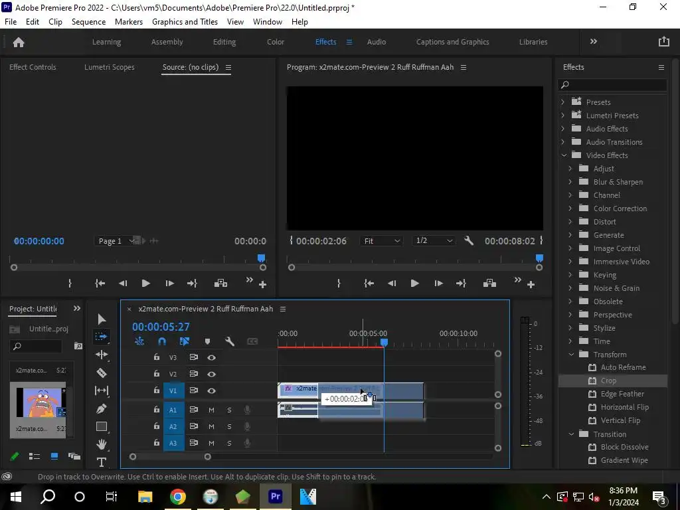Screen dimensions: 680x510
Task: Expand the Presets folder
Action: [x=563, y=102]
